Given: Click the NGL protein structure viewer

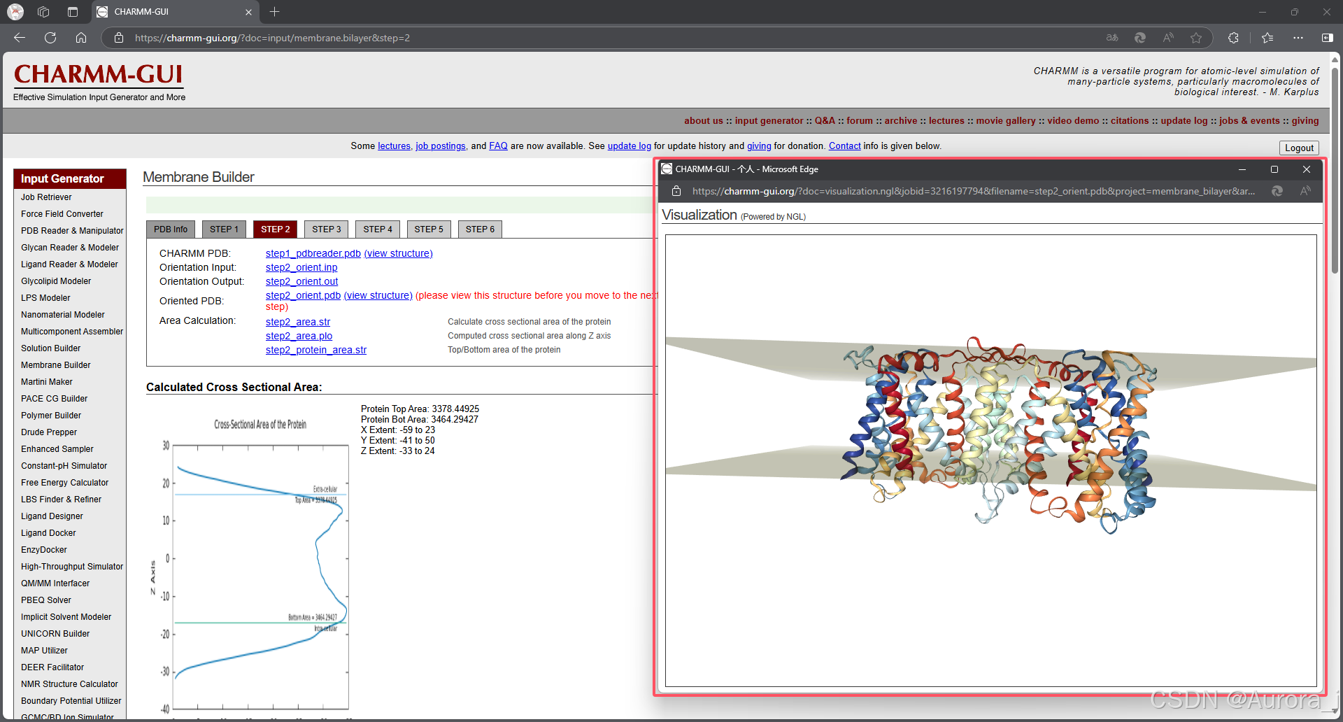Looking at the screenshot, I should pos(990,460).
